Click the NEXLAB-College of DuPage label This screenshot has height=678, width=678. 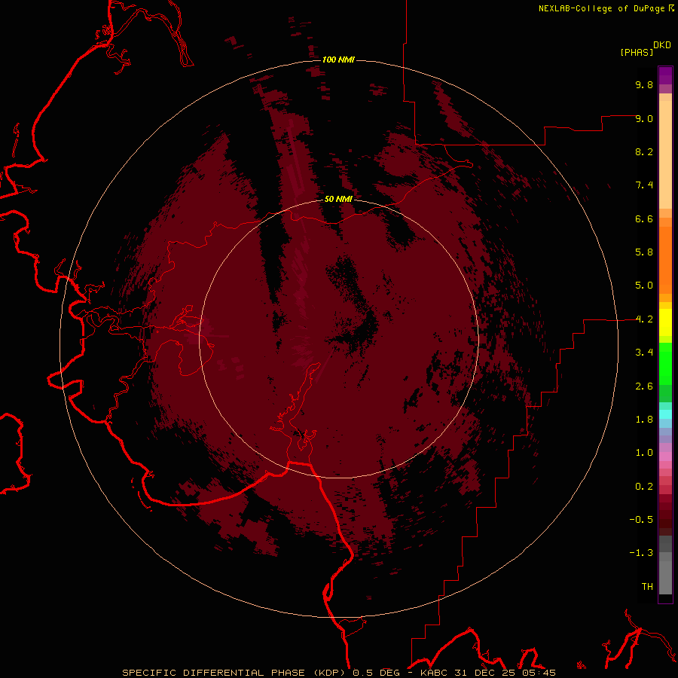coord(601,8)
